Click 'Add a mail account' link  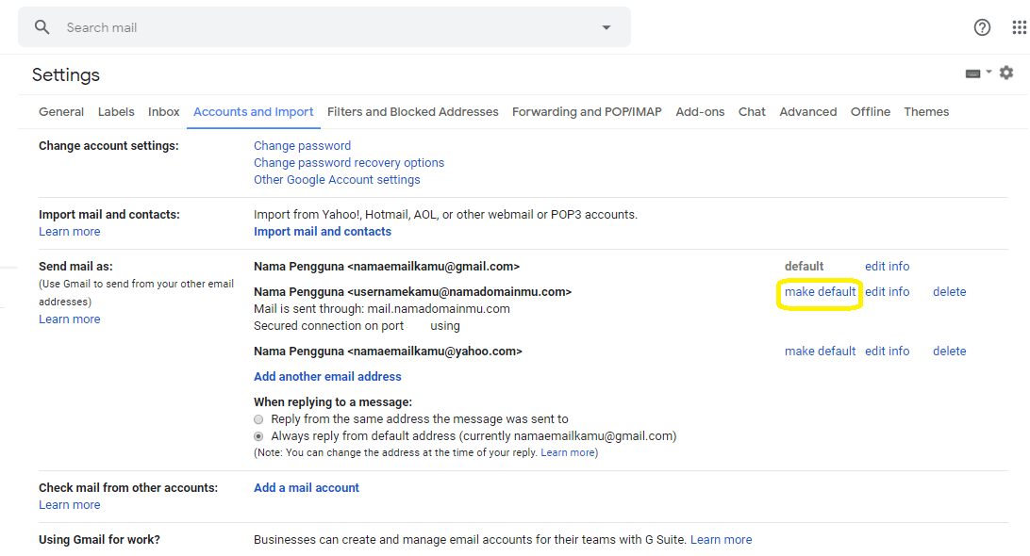click(307, 488)
